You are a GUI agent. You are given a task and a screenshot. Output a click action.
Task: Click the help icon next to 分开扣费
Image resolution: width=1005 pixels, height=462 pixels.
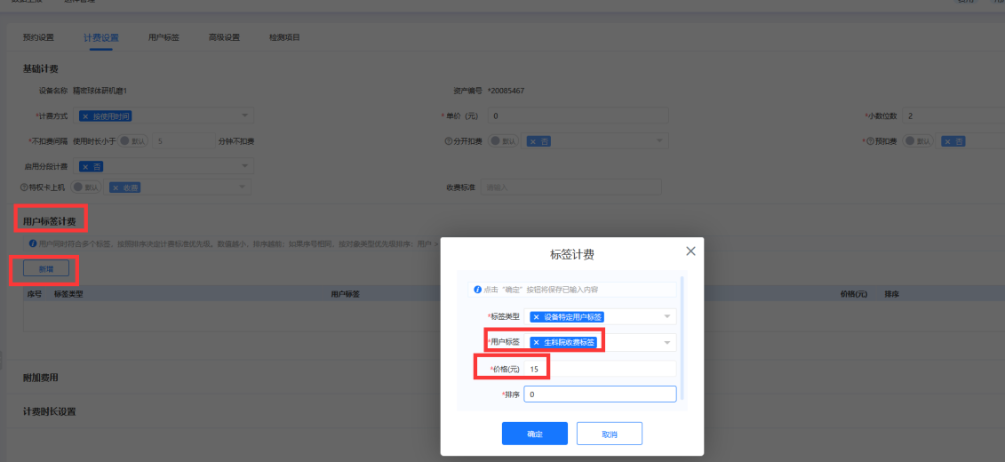[449, 141]
